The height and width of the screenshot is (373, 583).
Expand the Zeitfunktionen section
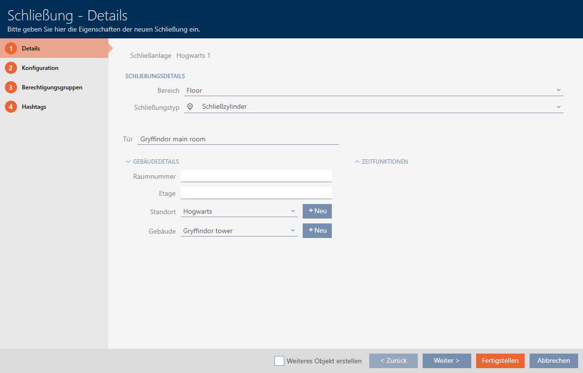pos(381,162)
